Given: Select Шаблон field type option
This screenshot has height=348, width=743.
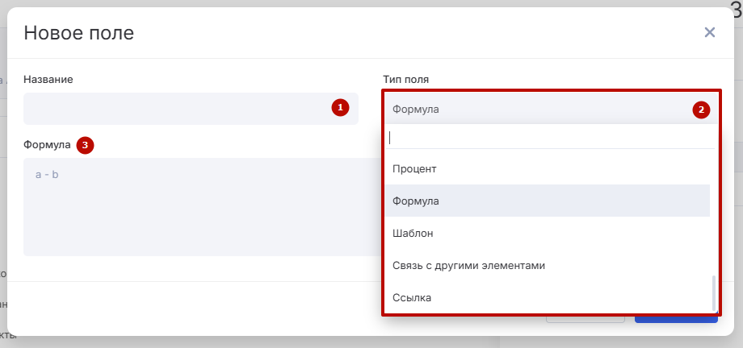Looking at the screenshot, I should (548, 233).
